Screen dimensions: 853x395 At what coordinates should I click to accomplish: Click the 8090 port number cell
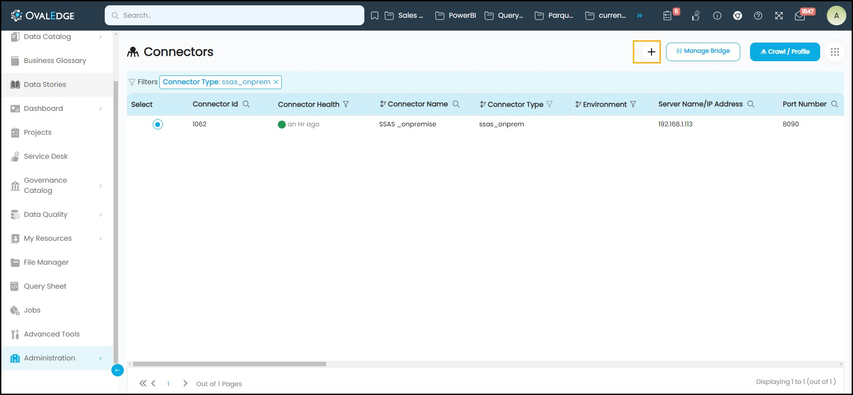click(x=790, y=124)
